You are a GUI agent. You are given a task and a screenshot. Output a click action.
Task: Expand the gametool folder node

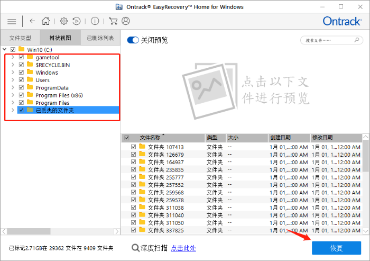[13, 57]
